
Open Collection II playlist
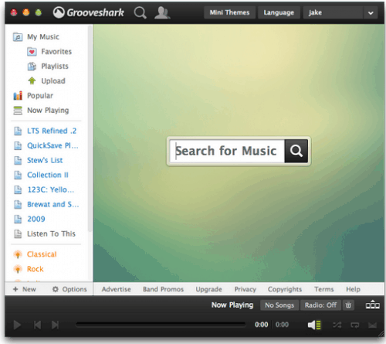[48, 175]
